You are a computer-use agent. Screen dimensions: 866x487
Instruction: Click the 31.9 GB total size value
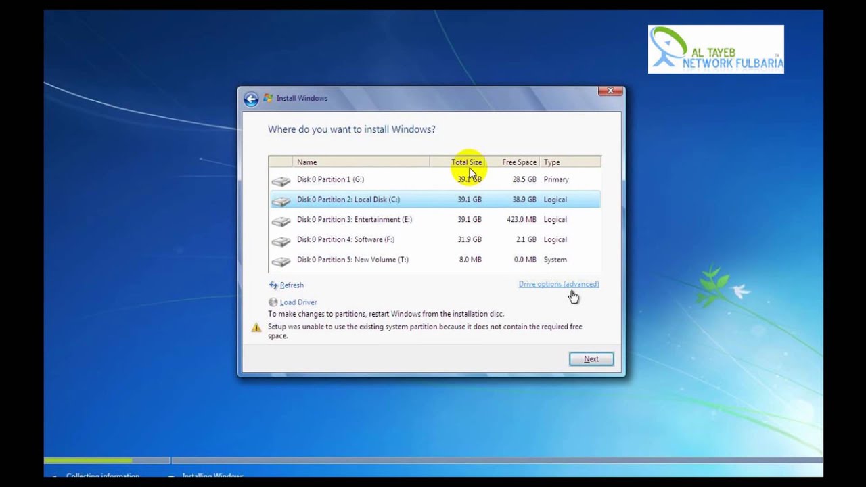click(470, 239)
